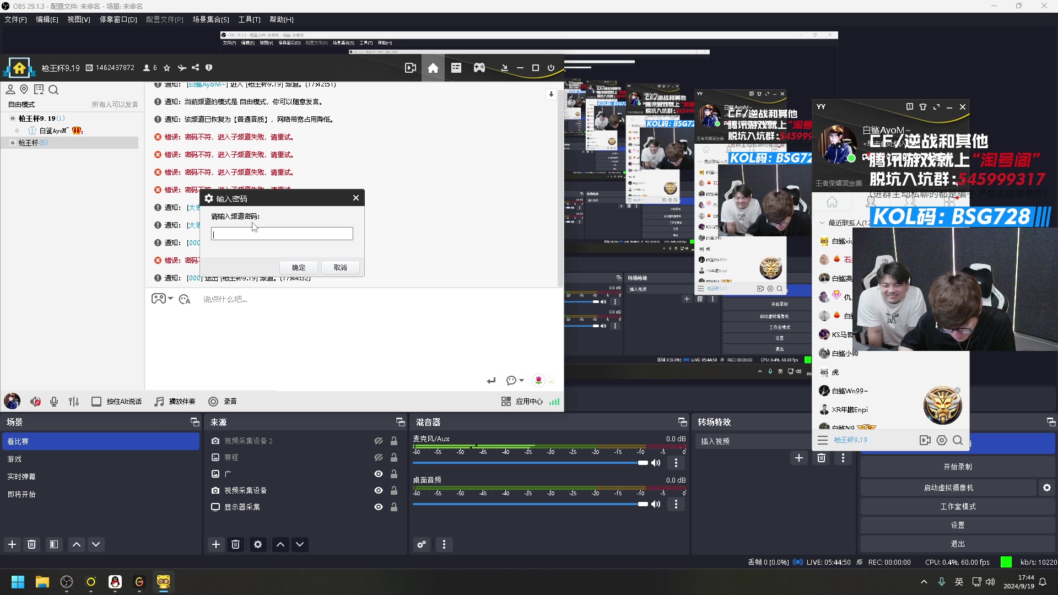Hide the 显示器采集 source
The width and height of the screenshot is (1058, 595).
coord(379,507)
